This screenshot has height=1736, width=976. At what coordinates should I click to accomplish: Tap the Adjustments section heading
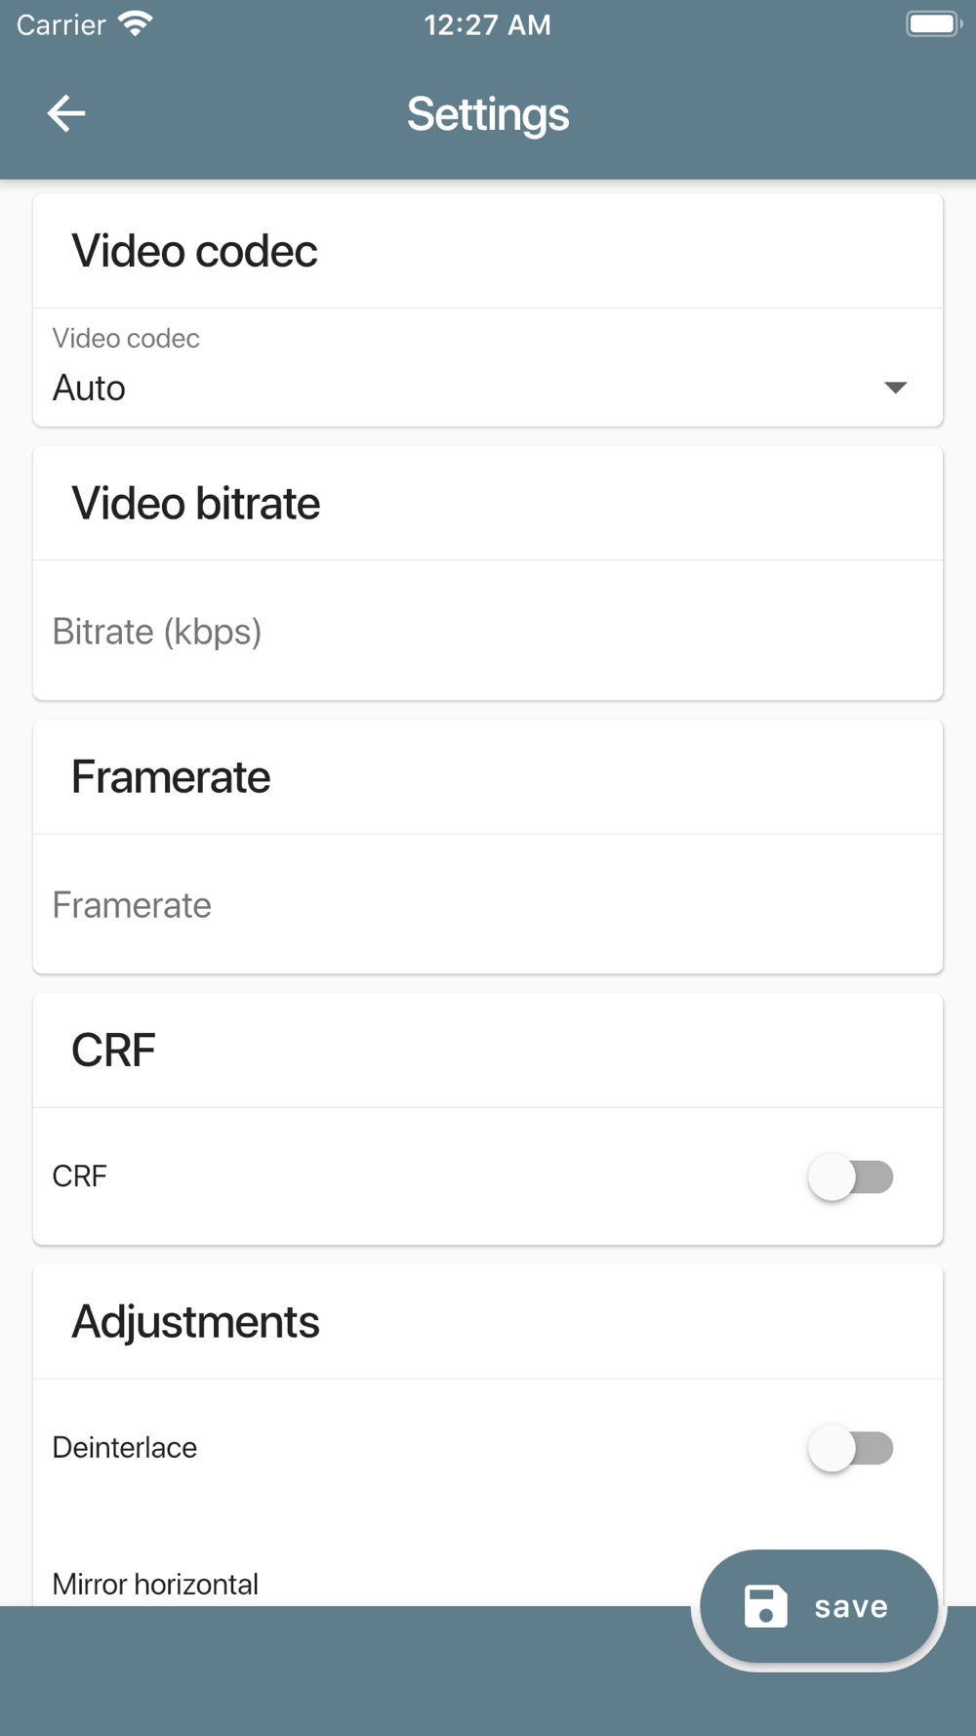[x=195, y=1322]
